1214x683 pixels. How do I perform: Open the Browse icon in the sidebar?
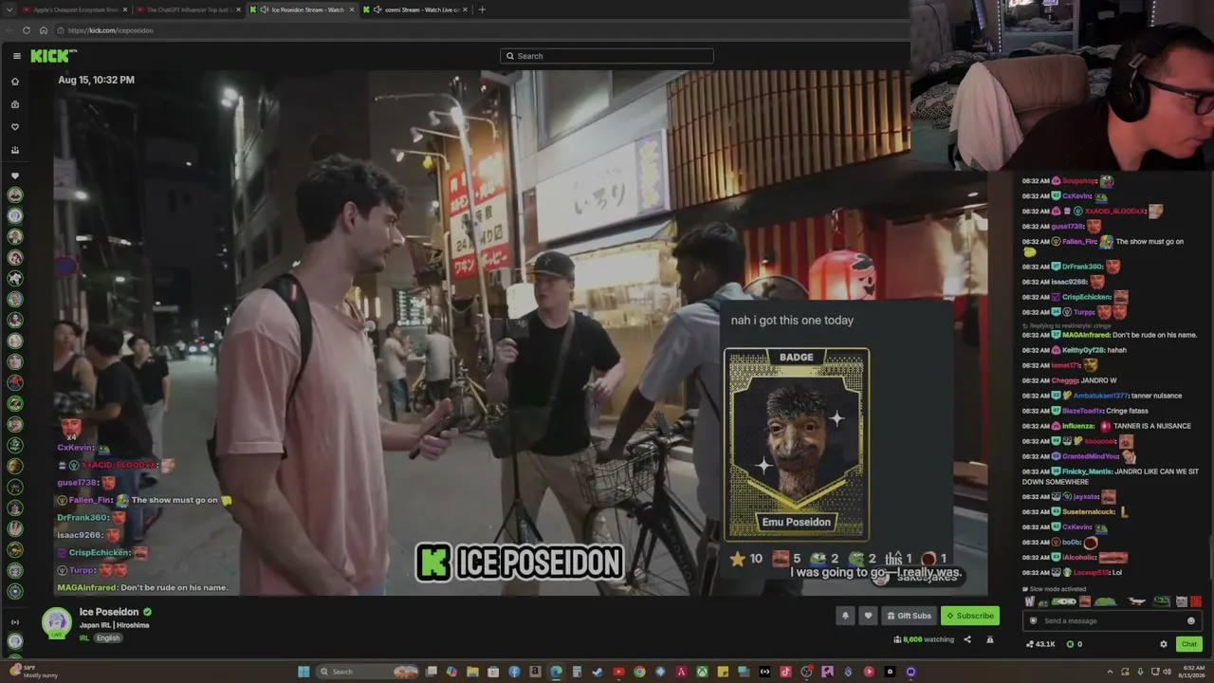(x=15, y=104)
